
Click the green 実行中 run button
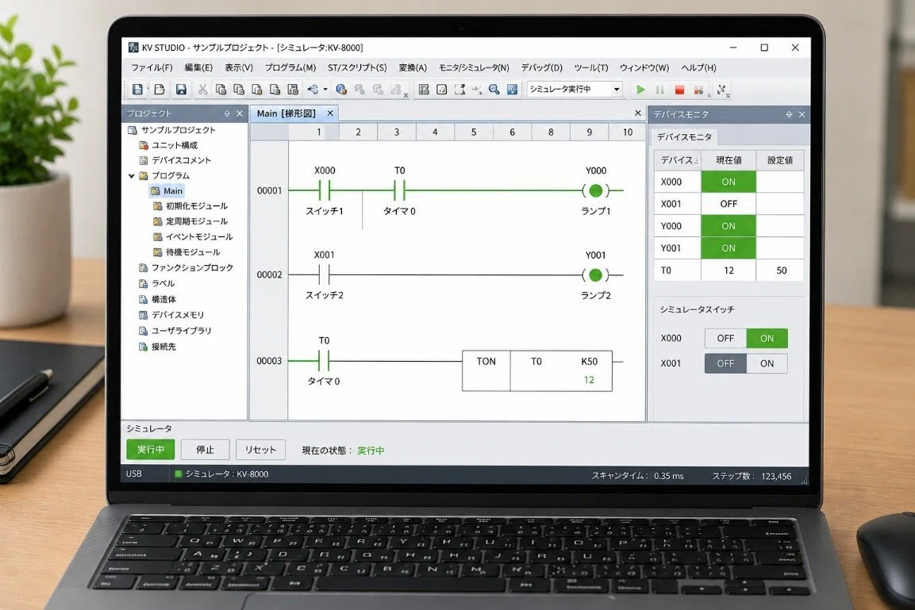[x=151, y=450]
